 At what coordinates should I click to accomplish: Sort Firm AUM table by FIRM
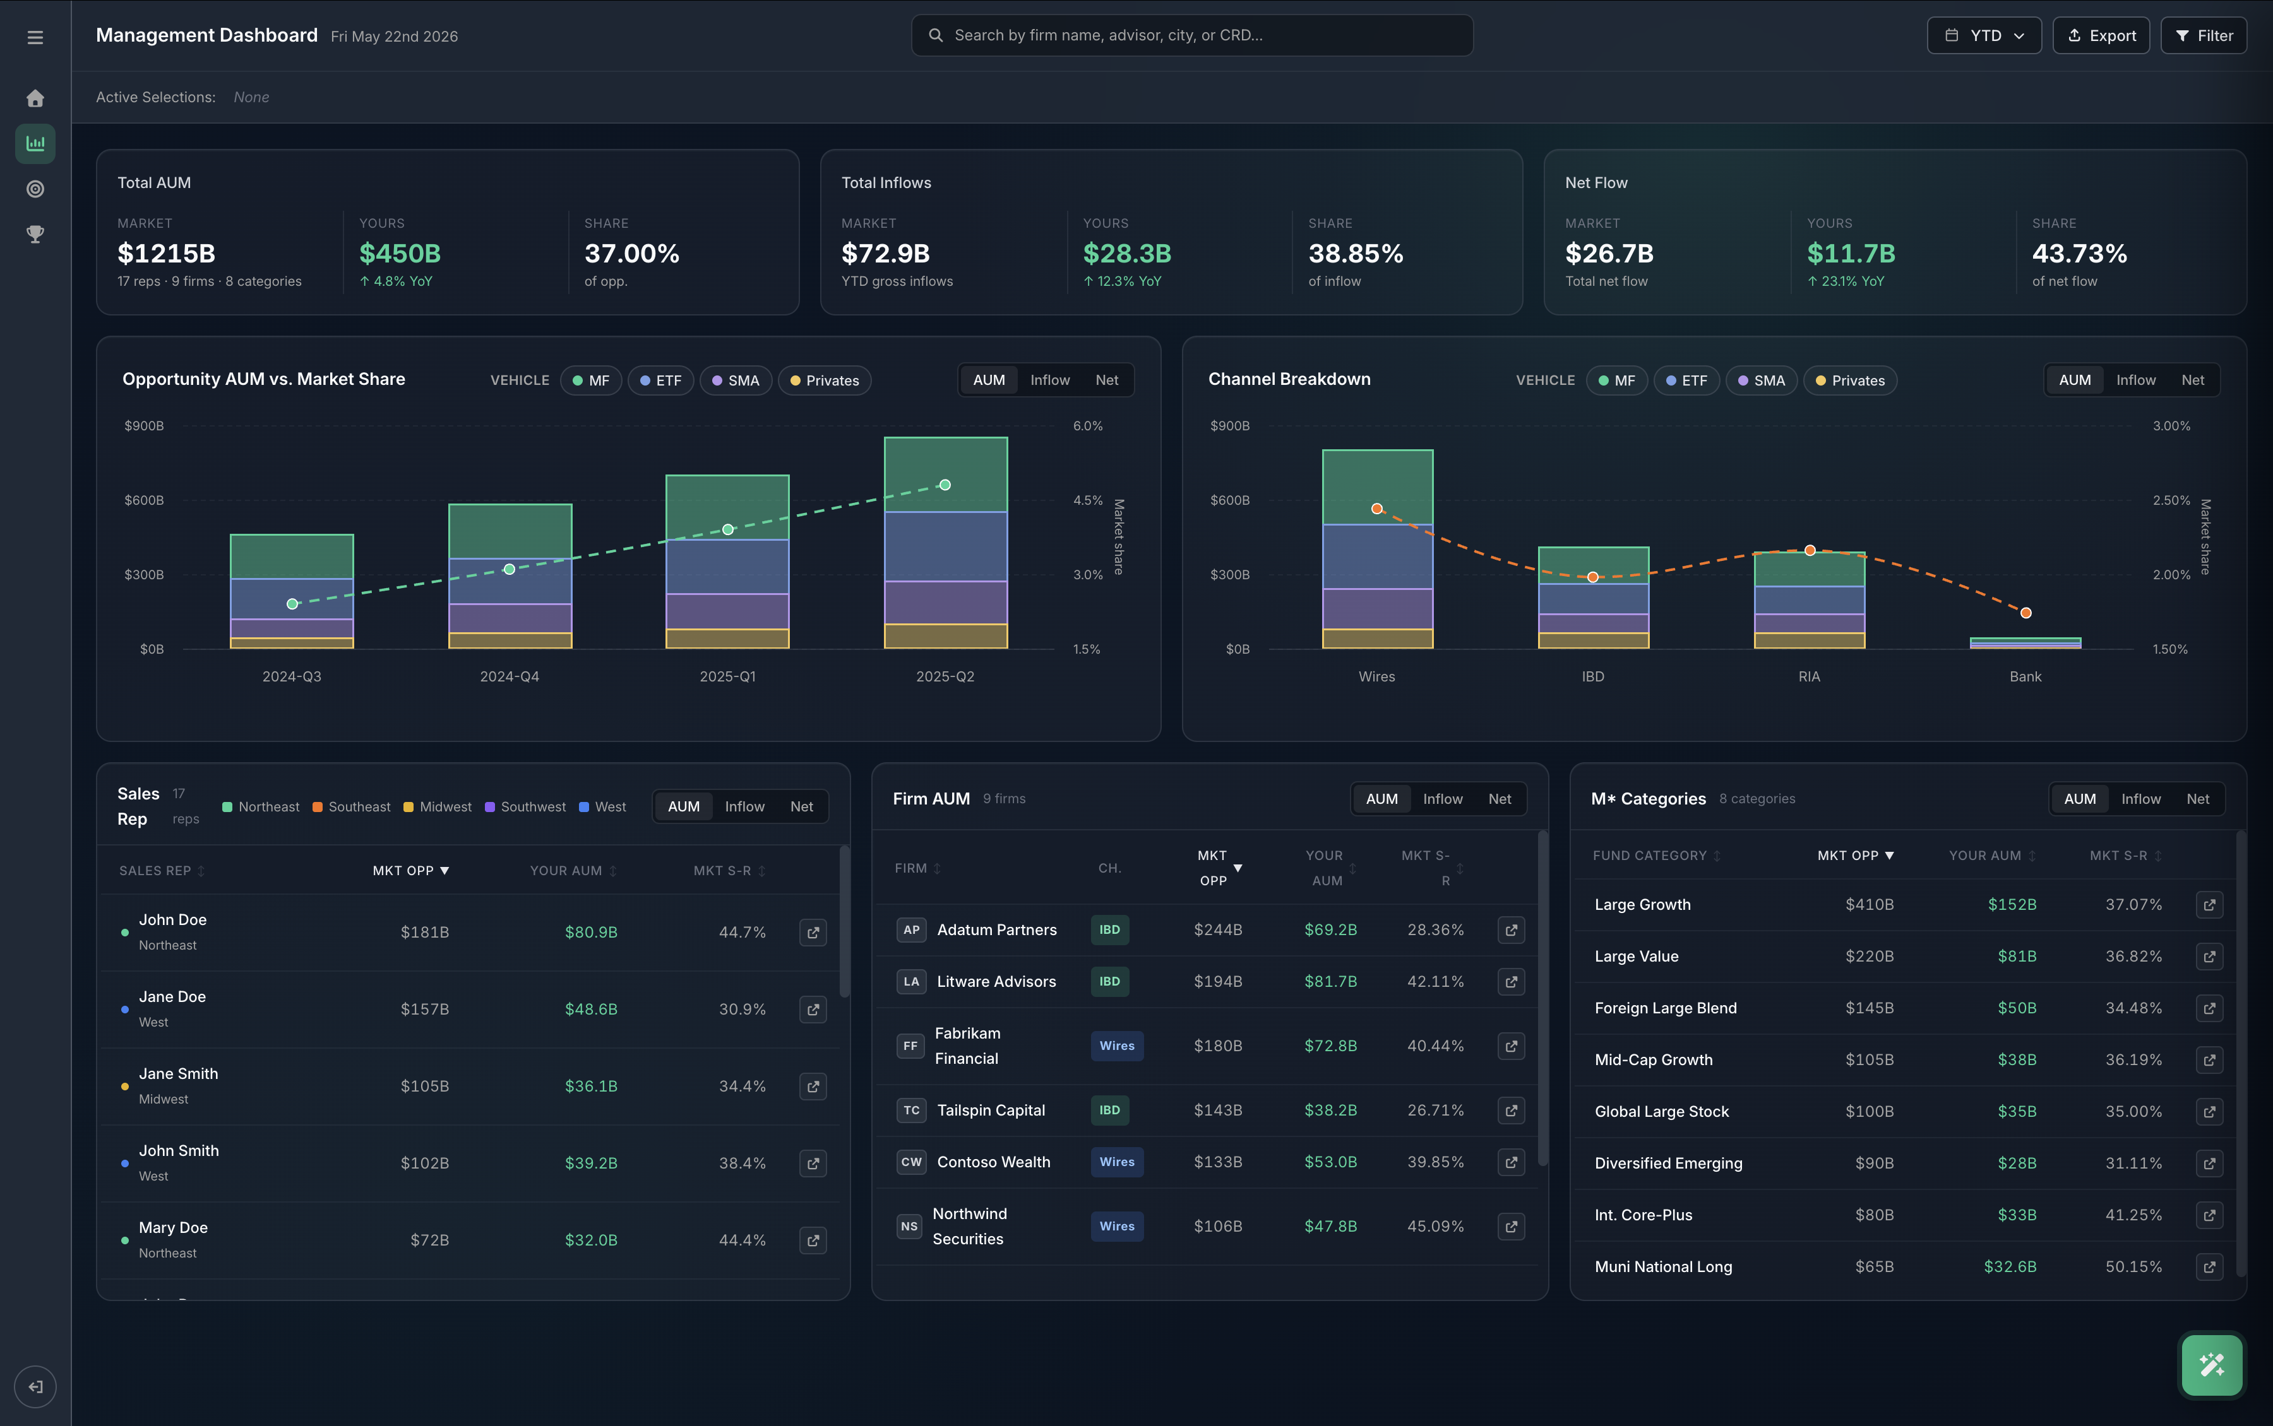click(x=918, y=868)
